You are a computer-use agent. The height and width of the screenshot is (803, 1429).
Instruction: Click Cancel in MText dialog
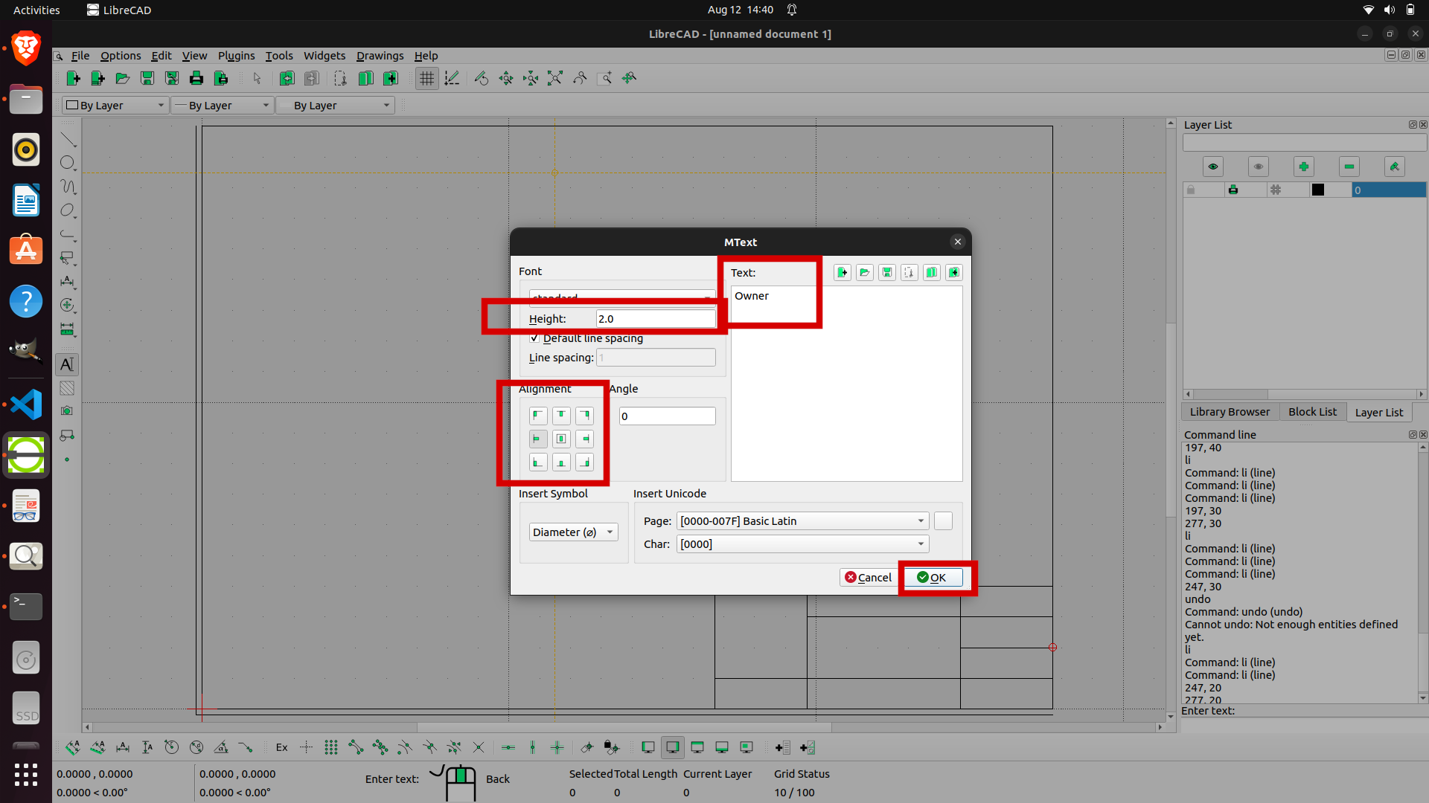(868, 578)
